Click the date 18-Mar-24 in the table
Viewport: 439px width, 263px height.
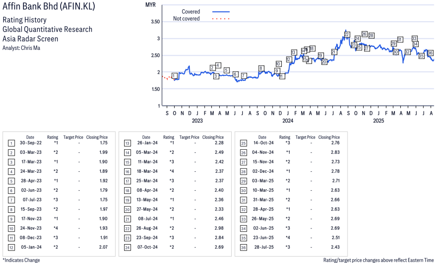click(x=147, y=171)
